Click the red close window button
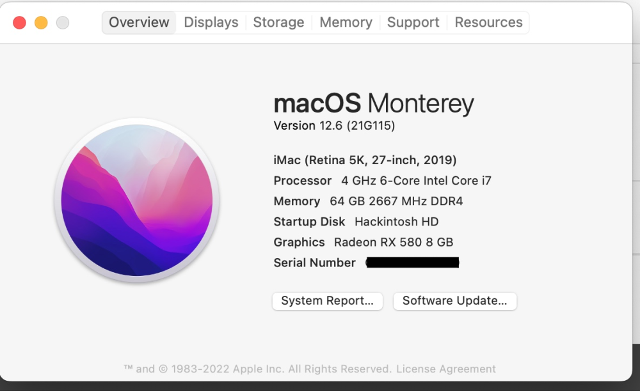The image size is (640, 391). pyautogui.click(x=20, y=23)
